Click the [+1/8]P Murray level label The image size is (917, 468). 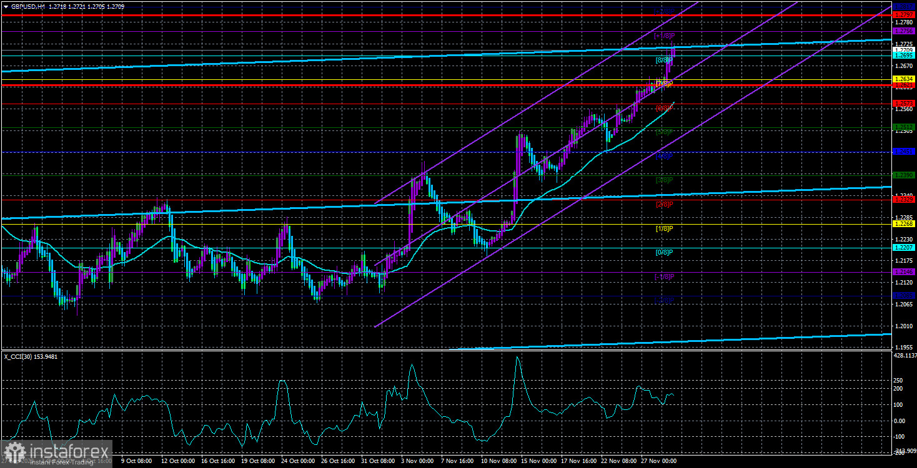pos(664,36)
